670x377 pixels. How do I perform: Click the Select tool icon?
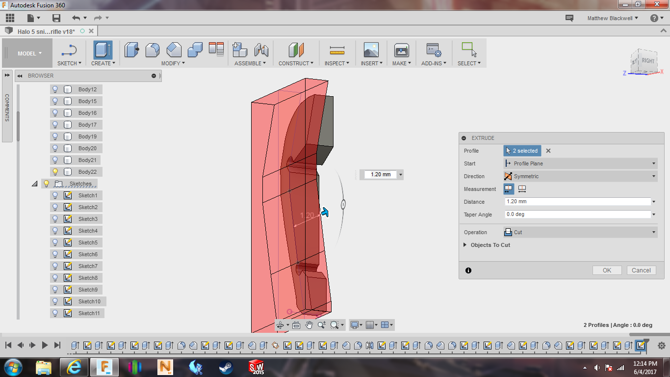click(469, 50)
